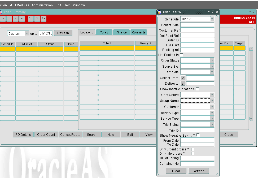This screenshot has width=258, height=178.
Task: Tick the Not Booked In checkbox
Action: 181,55
